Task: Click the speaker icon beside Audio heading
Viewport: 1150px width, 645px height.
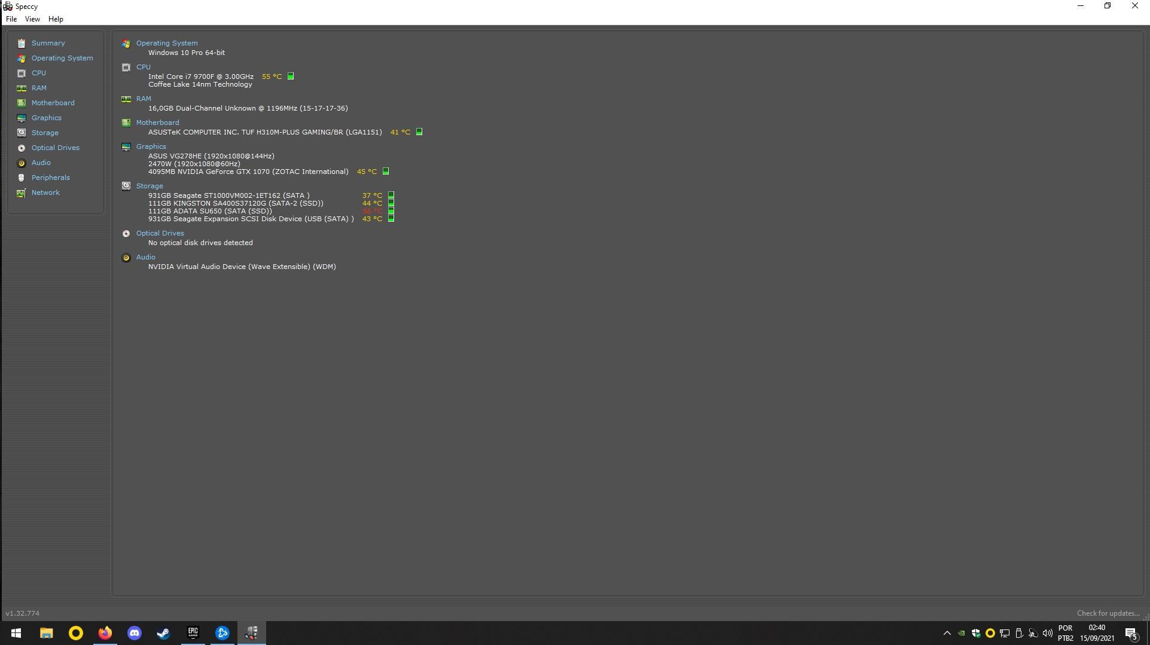Action: click(x=126, y=258)
